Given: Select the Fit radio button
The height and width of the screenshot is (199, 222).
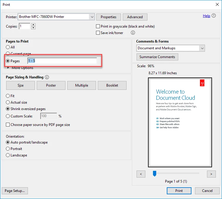Looking at the screenshot, I should (x=8, y=96).
